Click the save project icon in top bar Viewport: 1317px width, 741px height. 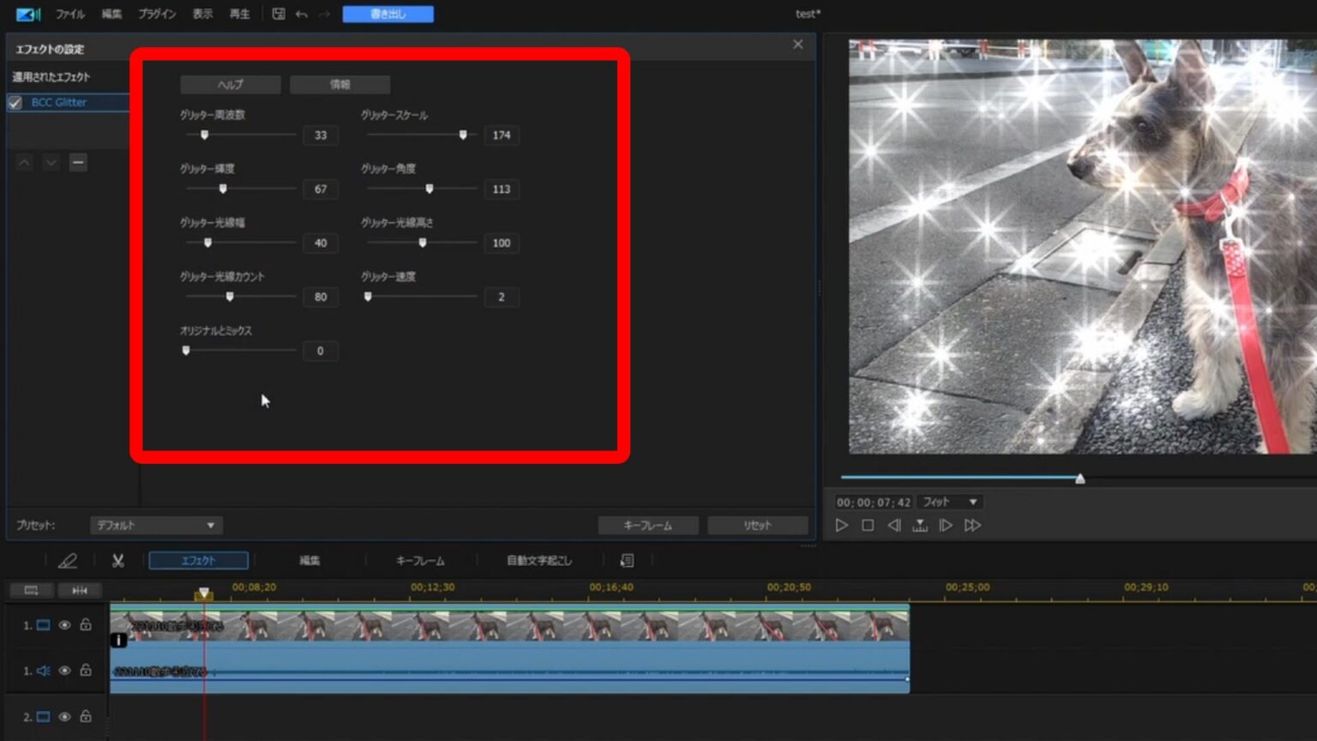[x=279, y=14]
